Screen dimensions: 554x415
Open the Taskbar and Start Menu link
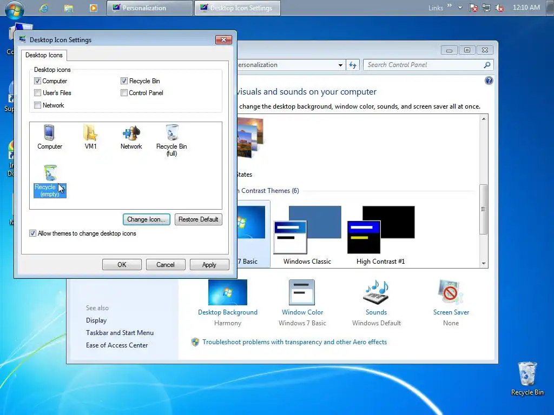coord(120,333)
